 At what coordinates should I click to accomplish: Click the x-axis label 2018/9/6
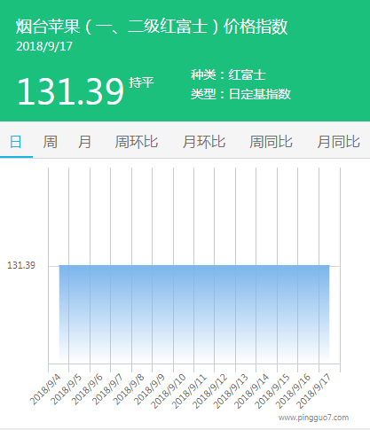87,389
